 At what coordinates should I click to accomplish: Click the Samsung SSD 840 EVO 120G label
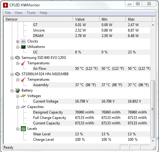tap(44, 58)
